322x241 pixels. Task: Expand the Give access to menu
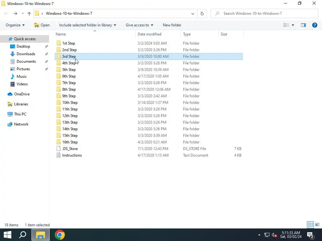click(x=139, y=25)
